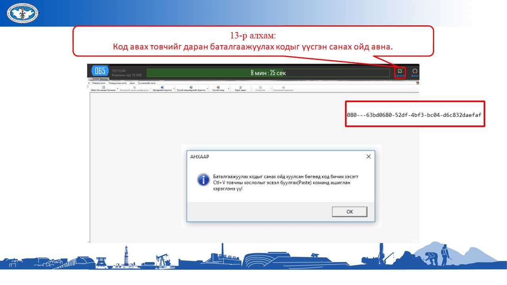Click the green countdown timer progress bar
The height and width of the screenshot is (285, 507).
pyautogui.click(x=268, y=73)
